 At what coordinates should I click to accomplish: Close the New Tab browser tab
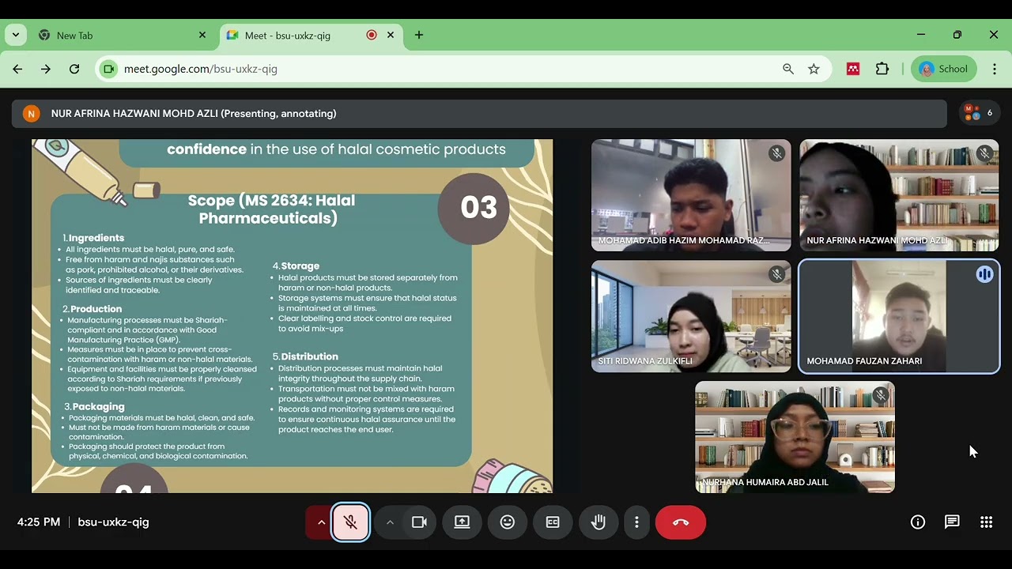tap(202, 36)
